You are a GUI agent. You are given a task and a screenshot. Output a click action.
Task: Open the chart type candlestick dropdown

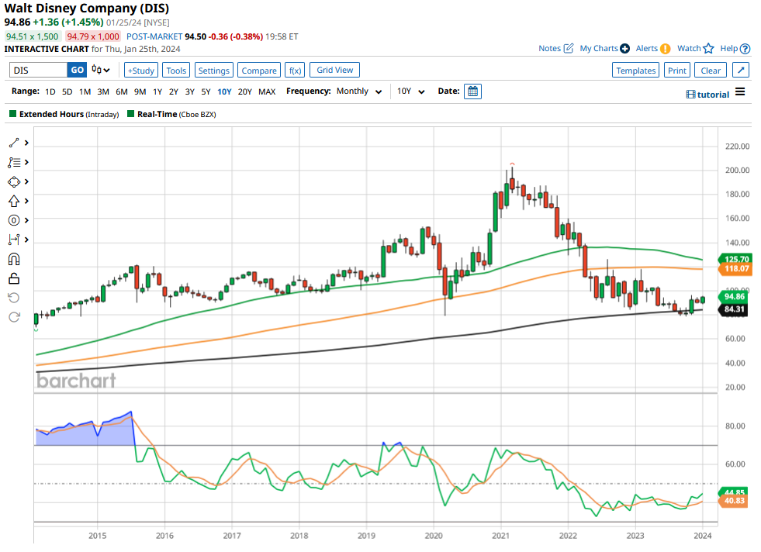(x=101, y=71)
